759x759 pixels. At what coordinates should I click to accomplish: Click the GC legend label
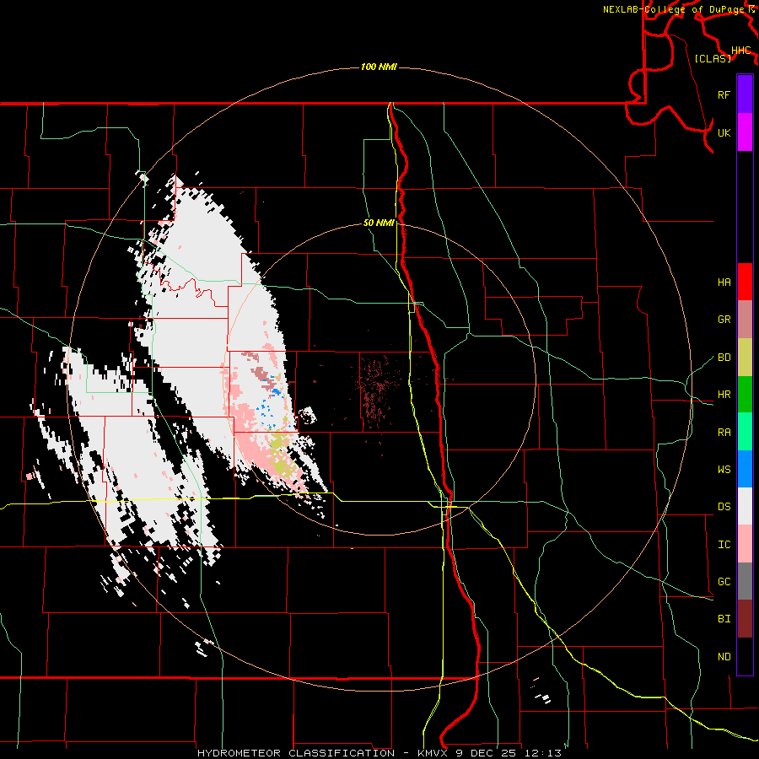[x=724, y=581]
